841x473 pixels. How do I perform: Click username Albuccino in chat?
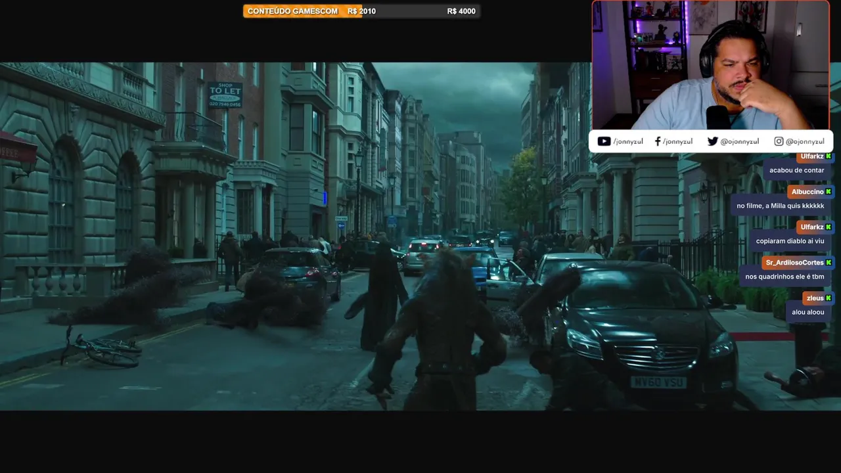click(807, 192)
